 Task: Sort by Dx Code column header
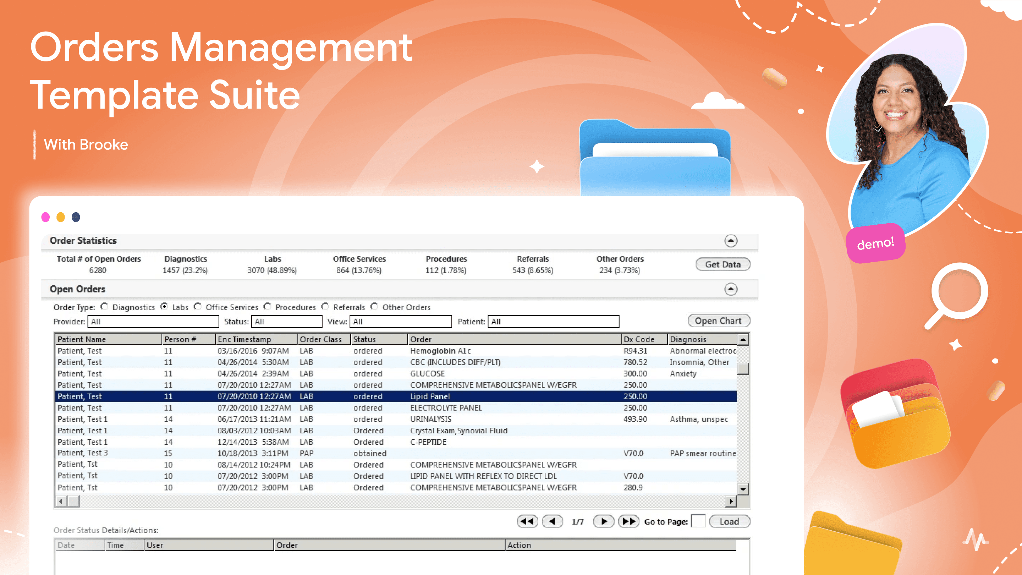pyautogui.click(x=644, y=339)
